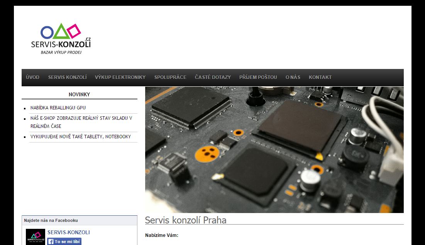Viewport: 425px width, 245px height.
Task: Click the 'Servis konzolí Praha' heading
Action: pyautogui.click(x=186, y=220)
